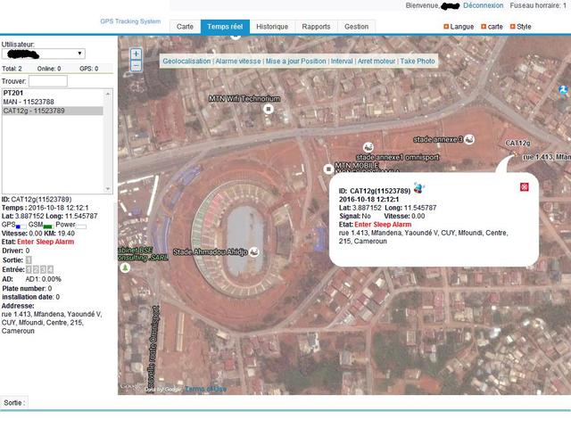This screenshot has height=428, width=571.
Task: Click the GSM signal level bar
Action: pyautogui.click(x=48, y=226)
